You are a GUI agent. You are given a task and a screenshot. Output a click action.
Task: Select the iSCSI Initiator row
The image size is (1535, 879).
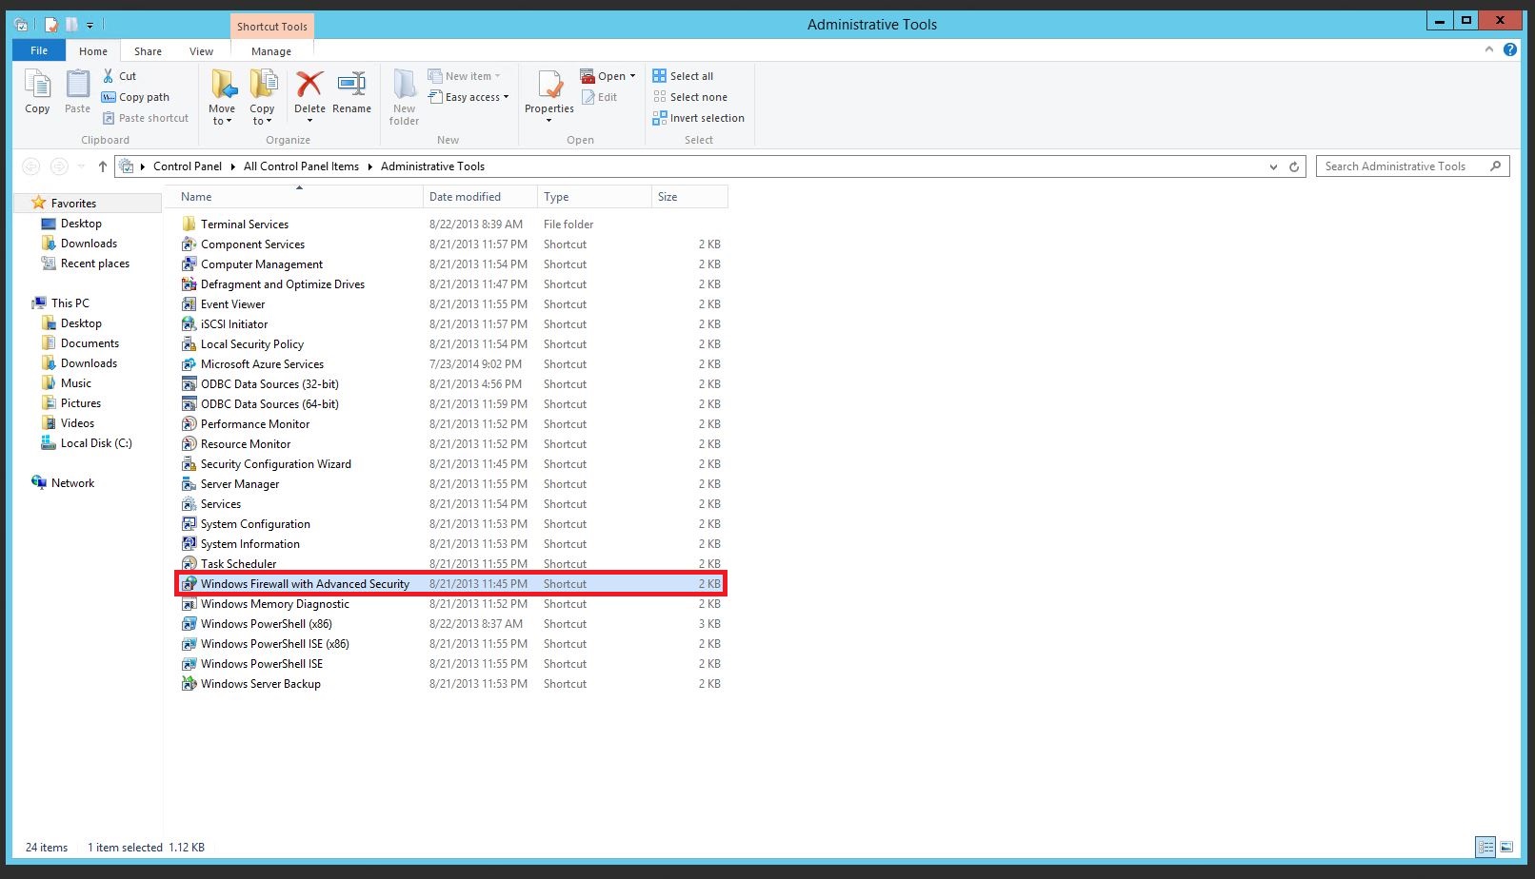coord(451,324)
